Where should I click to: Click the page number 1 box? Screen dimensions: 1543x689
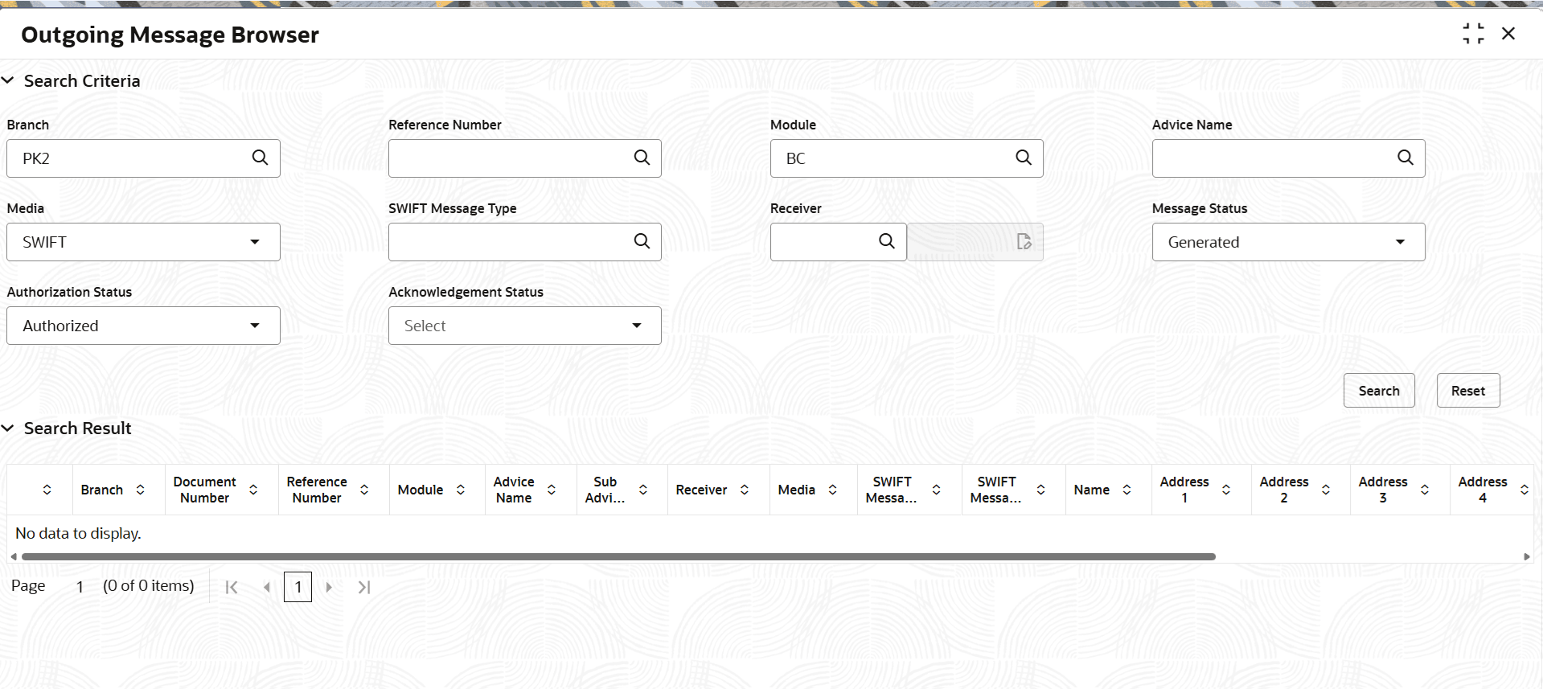click(298, 587)
